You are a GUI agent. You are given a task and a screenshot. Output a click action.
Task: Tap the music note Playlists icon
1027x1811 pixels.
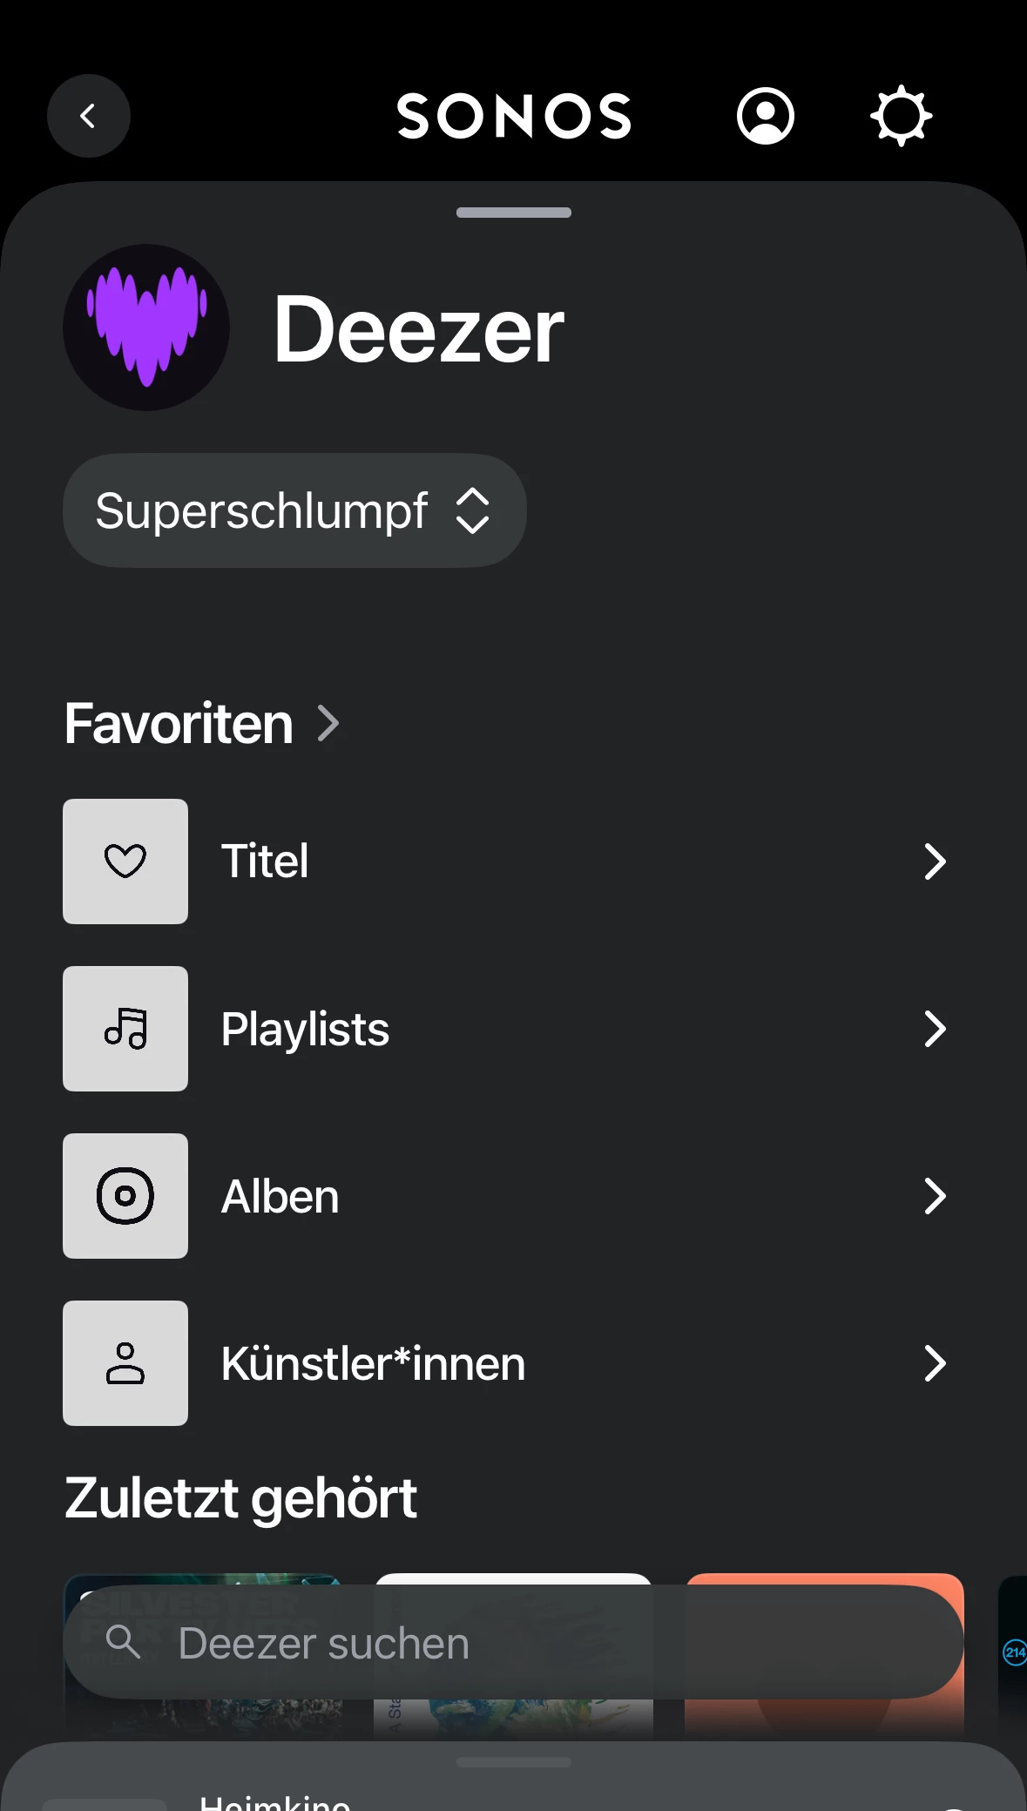click(x=125, y=1029)
